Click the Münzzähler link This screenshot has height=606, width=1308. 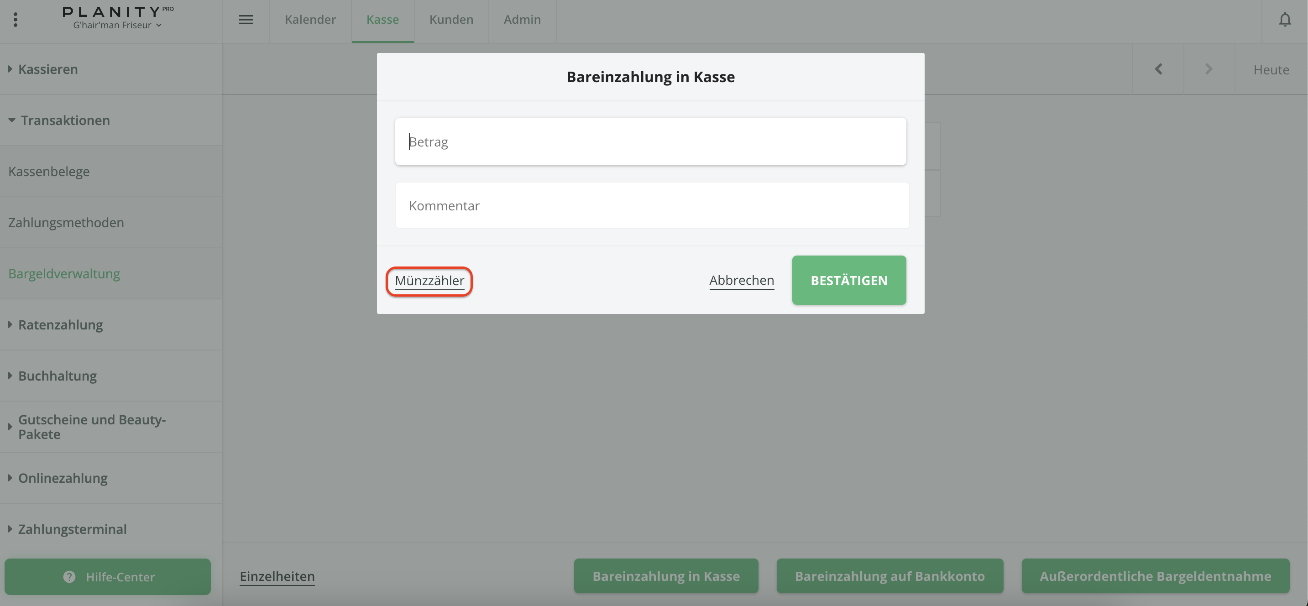pos(429,281)
